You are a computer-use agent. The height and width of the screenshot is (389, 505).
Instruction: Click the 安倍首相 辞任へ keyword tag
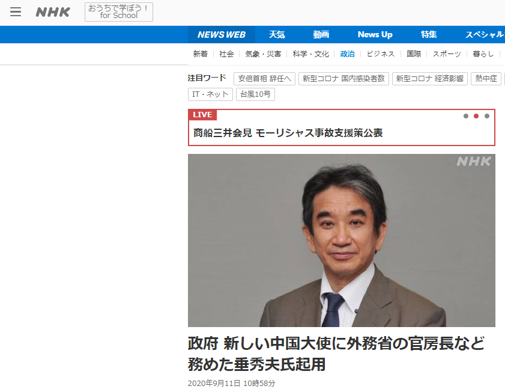click(264, 79)
